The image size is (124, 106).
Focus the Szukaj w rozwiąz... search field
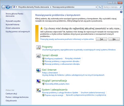tap(111, 7)
